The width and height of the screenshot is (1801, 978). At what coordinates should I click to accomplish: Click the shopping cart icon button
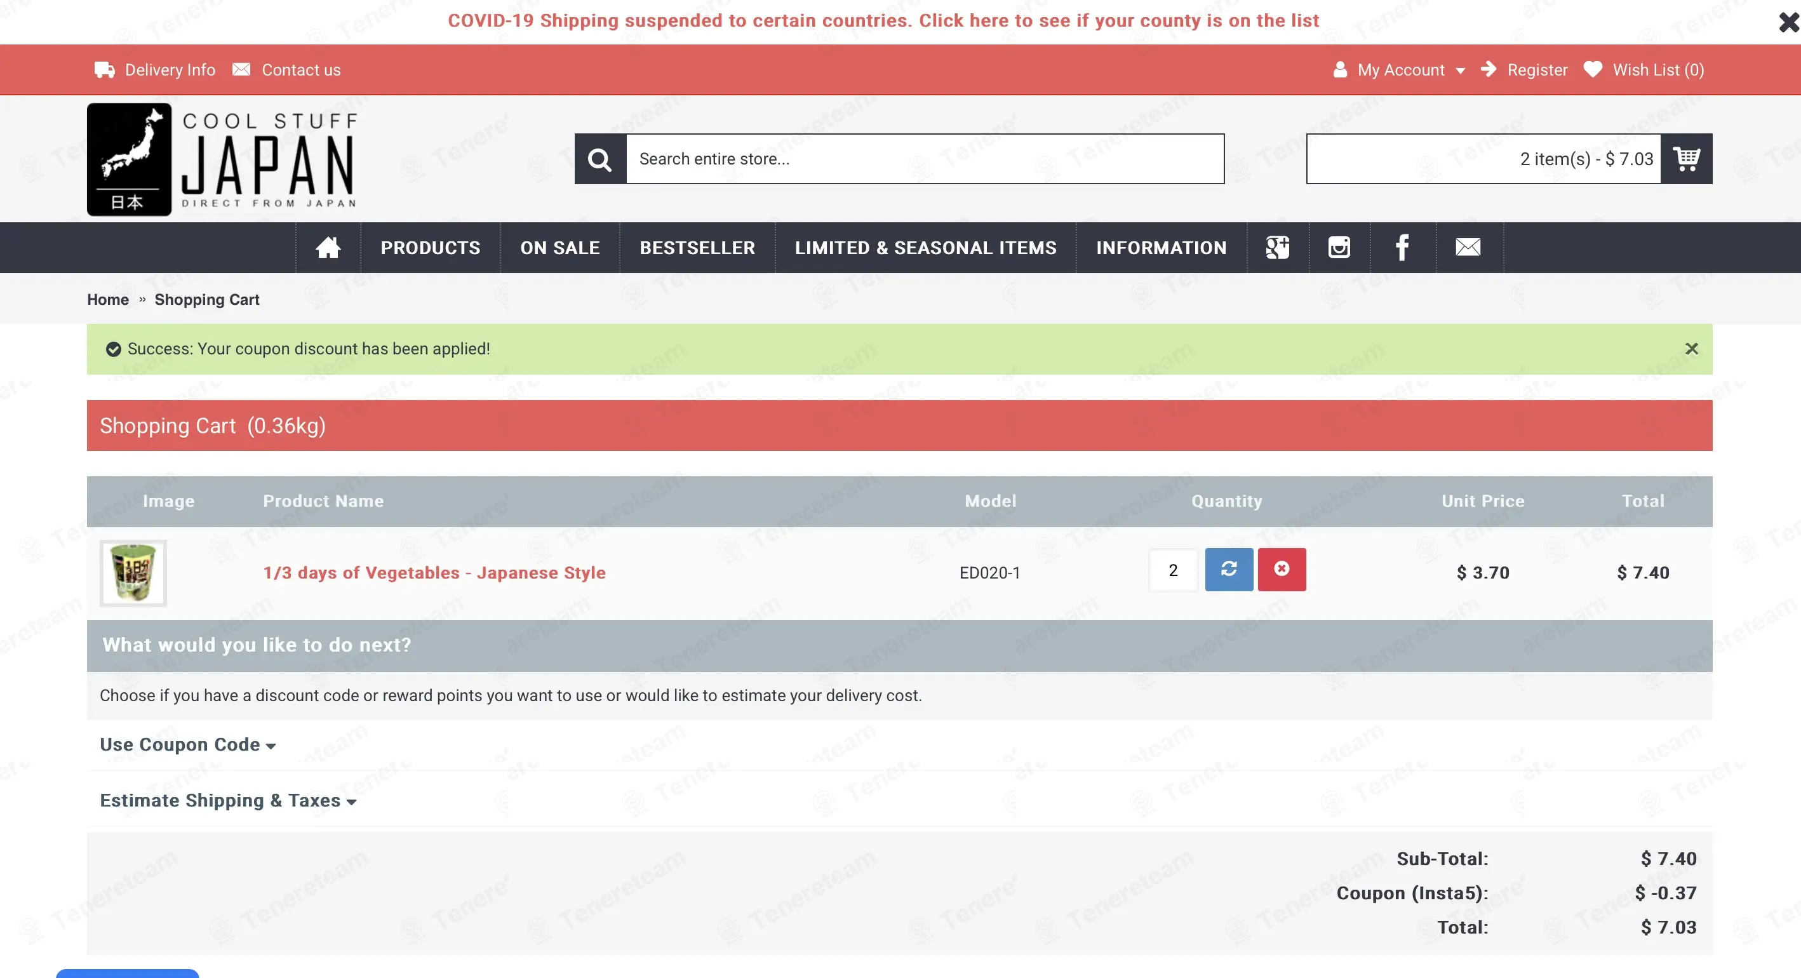click(x=1686, y=159)
